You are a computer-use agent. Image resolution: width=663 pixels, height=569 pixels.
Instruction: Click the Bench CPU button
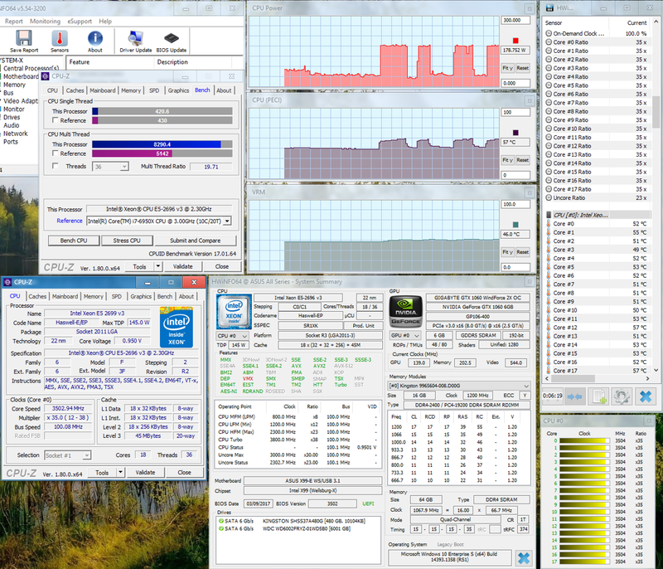[74, 241]
